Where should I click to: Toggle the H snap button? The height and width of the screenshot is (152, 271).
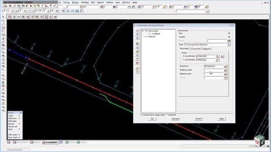coord(25,11)
